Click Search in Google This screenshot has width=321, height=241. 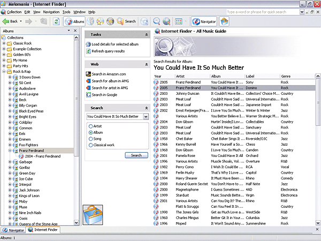[x=104, y=95]
